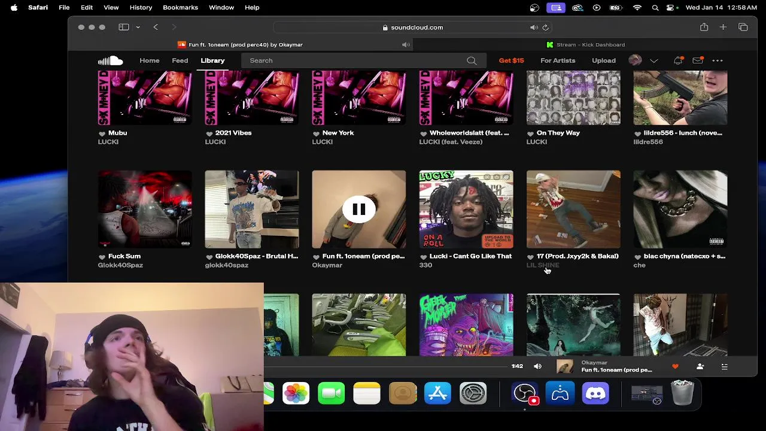Open the Trash in the Dock
Screen dimensions: 766x431
682,393
